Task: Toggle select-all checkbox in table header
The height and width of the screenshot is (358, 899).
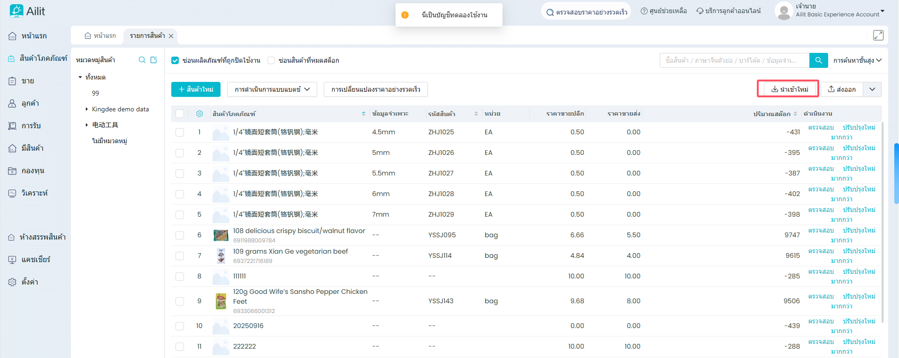Action: [x=180, y=114]
